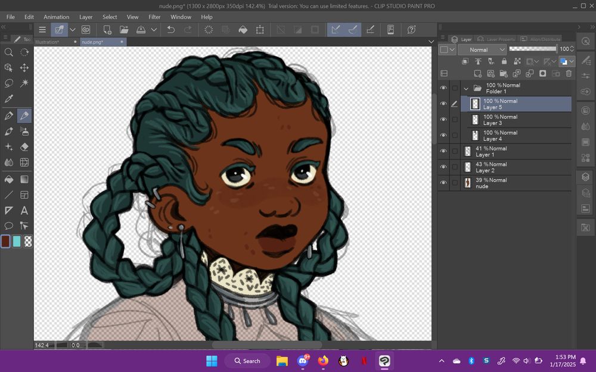Click the layer opacity slider
This screenshot has width=596, height=372.
(533, 49)
